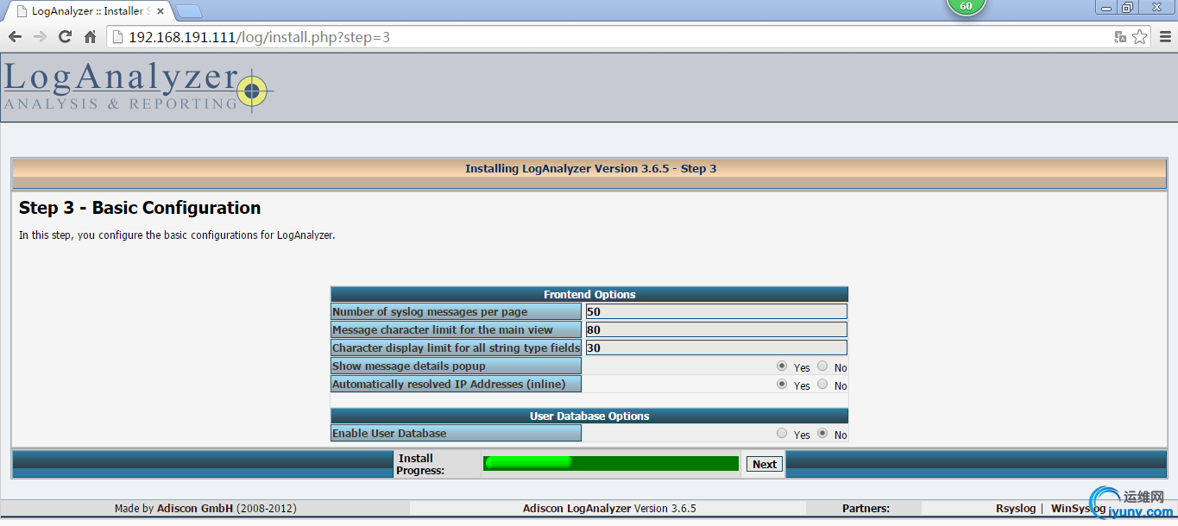The width and height of the screenshot is (1178, 526).
Task: Edit number of syslog messages per page field
Action: point(716,311)
